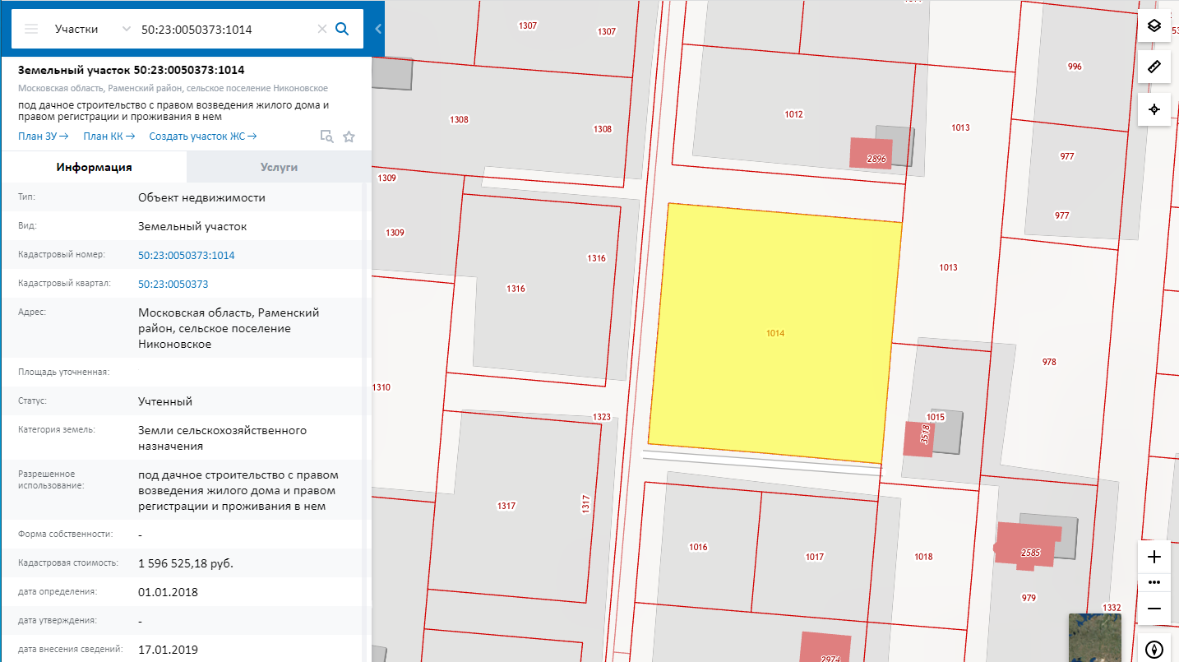Clear the search field text
The image size is (1179, 662).
point(322,29)
